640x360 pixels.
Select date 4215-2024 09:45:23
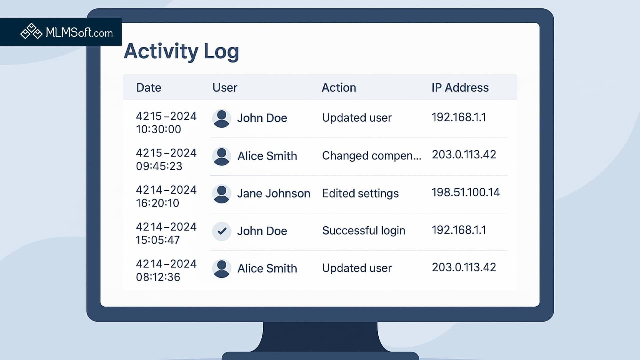pos(166,159)
